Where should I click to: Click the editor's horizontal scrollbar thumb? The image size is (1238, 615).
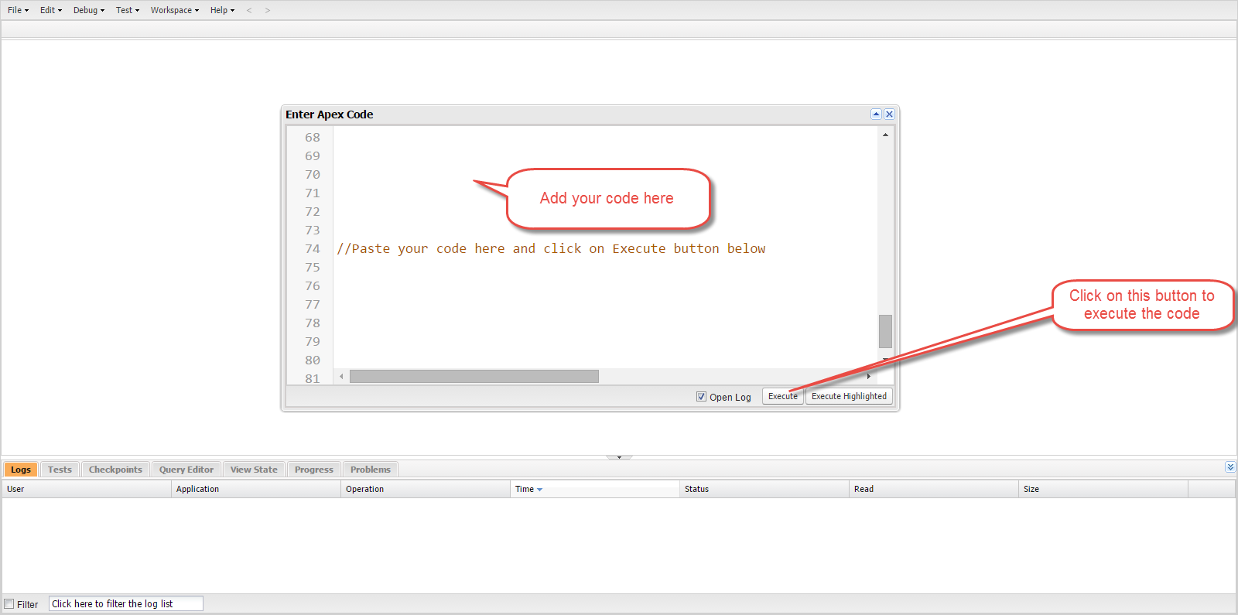pyautogui.click(x=474, y=377)
